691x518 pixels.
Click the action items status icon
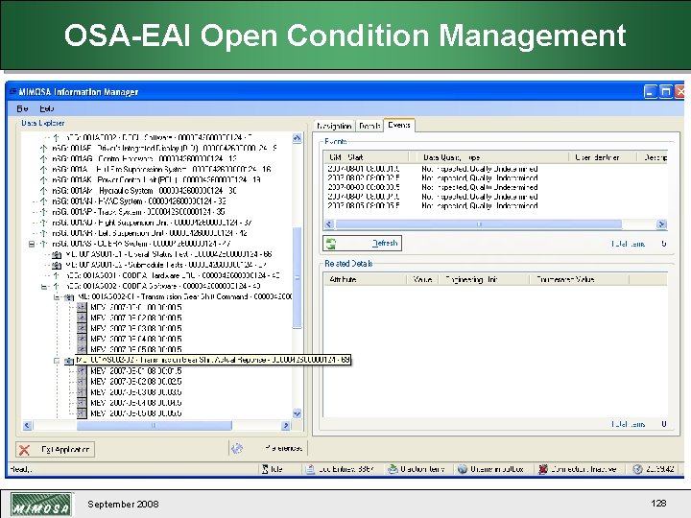coord(393,469)
